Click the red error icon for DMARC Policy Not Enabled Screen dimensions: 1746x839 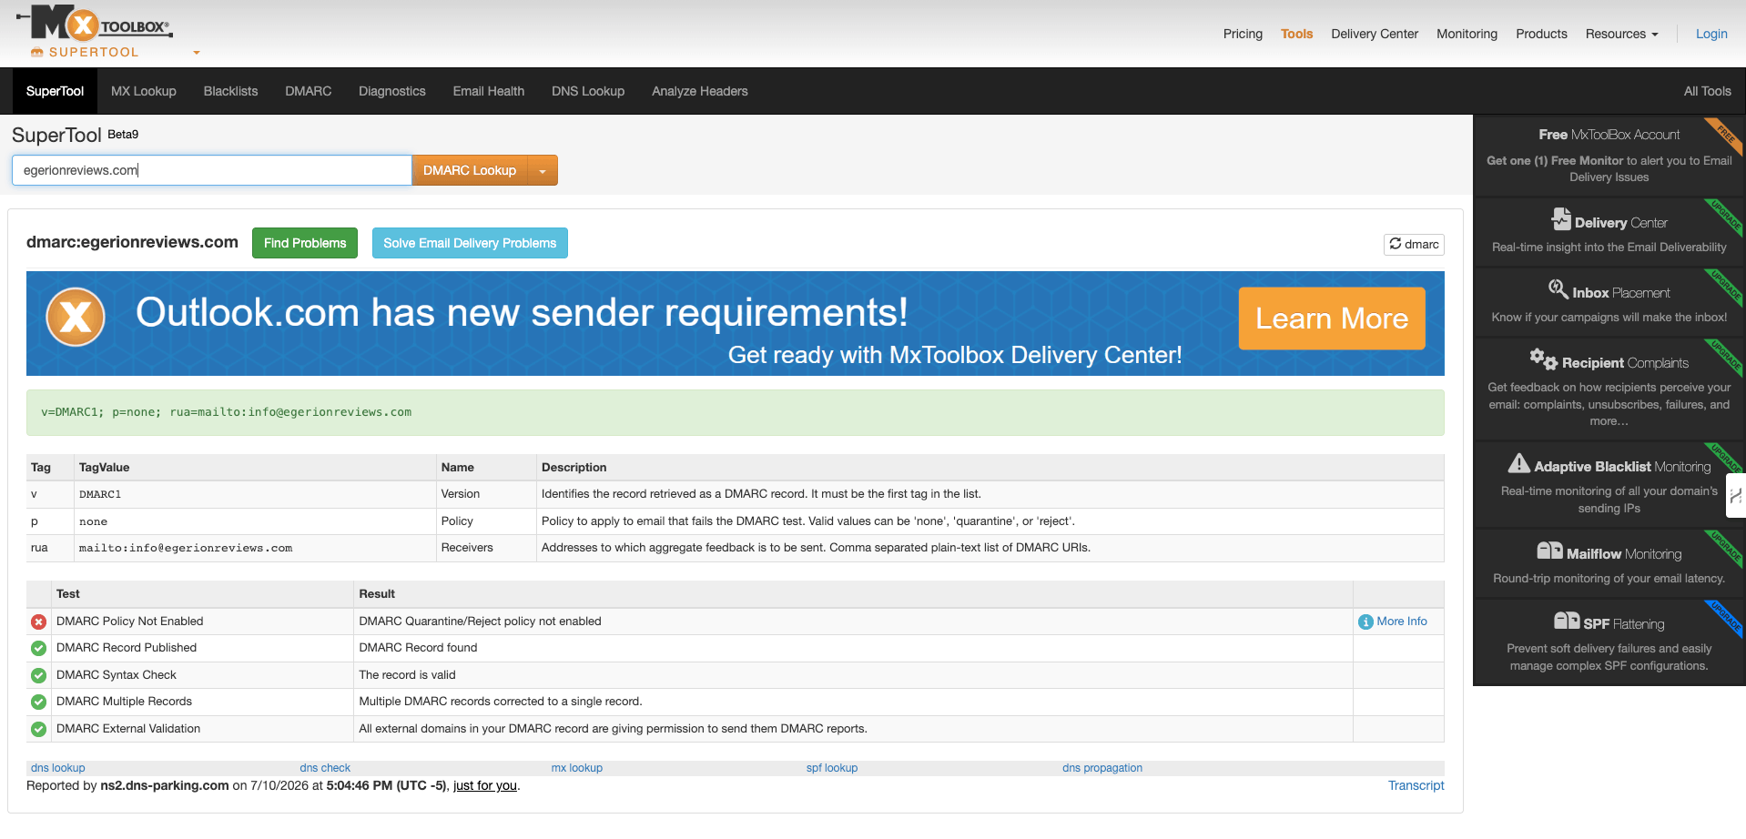[x=38, y=622]
